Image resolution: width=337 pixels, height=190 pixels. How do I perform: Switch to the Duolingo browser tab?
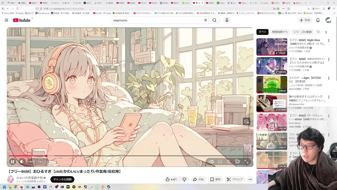click(x=186, y=3)
